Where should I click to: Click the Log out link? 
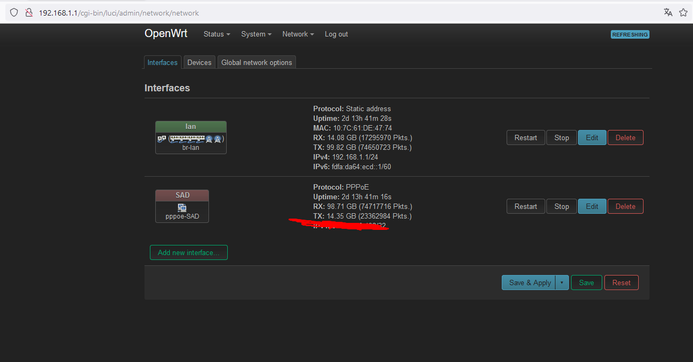(x=336, y=34)
